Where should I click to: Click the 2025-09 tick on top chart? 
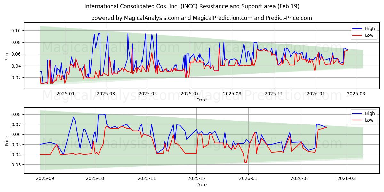(232, 94)
